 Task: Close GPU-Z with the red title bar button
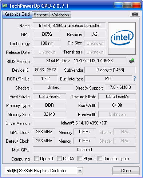136,5
